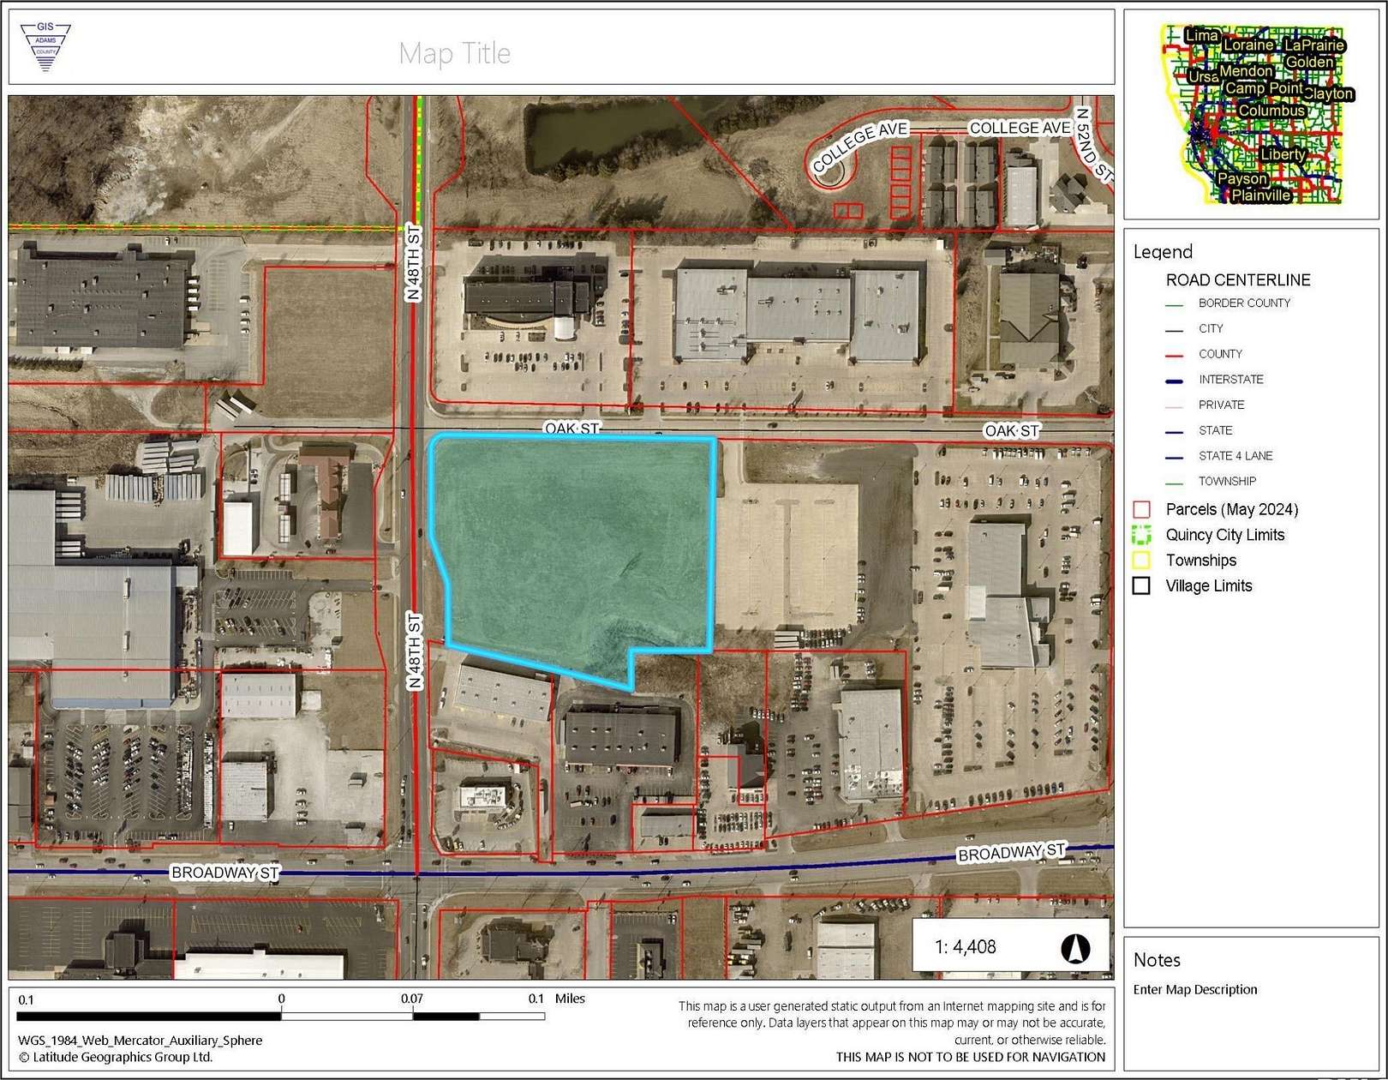Click the Latitude Geographics copyright link
This screenshot has height=1080, width=1388.
point(116,1059)
